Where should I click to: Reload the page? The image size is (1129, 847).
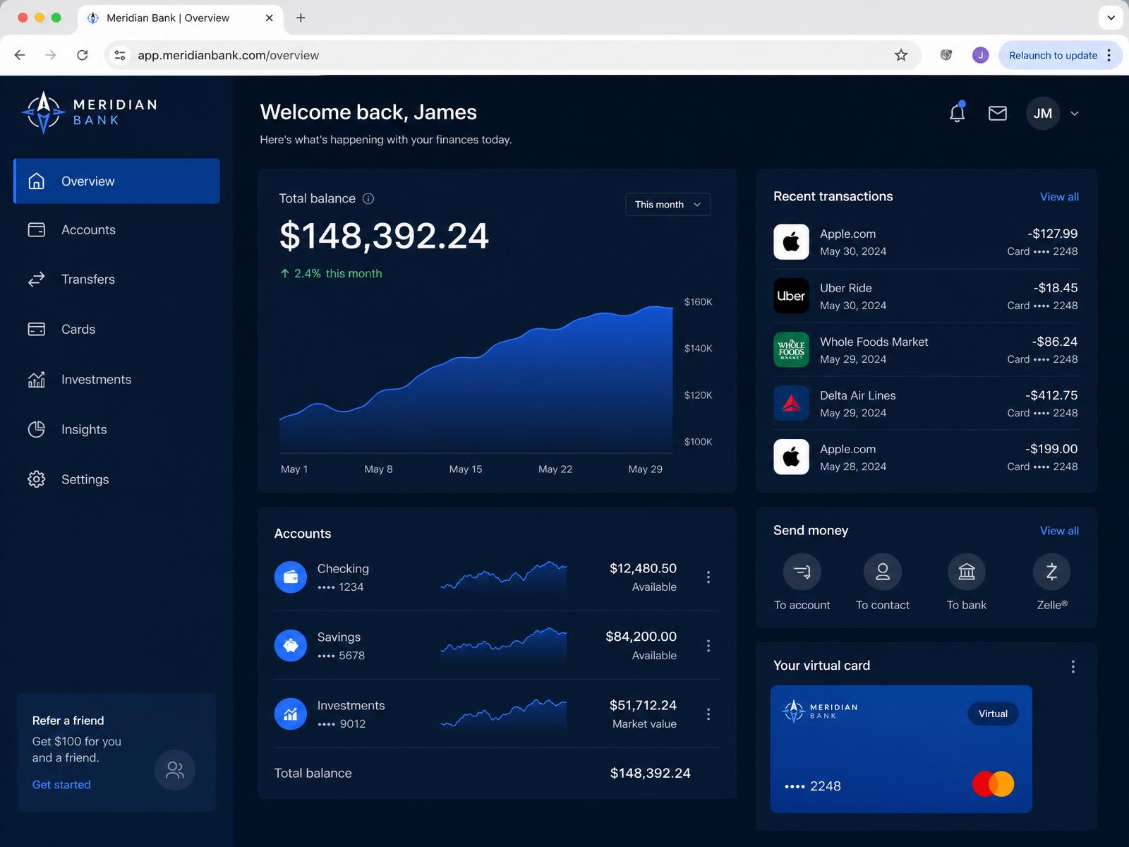[83, 55]
